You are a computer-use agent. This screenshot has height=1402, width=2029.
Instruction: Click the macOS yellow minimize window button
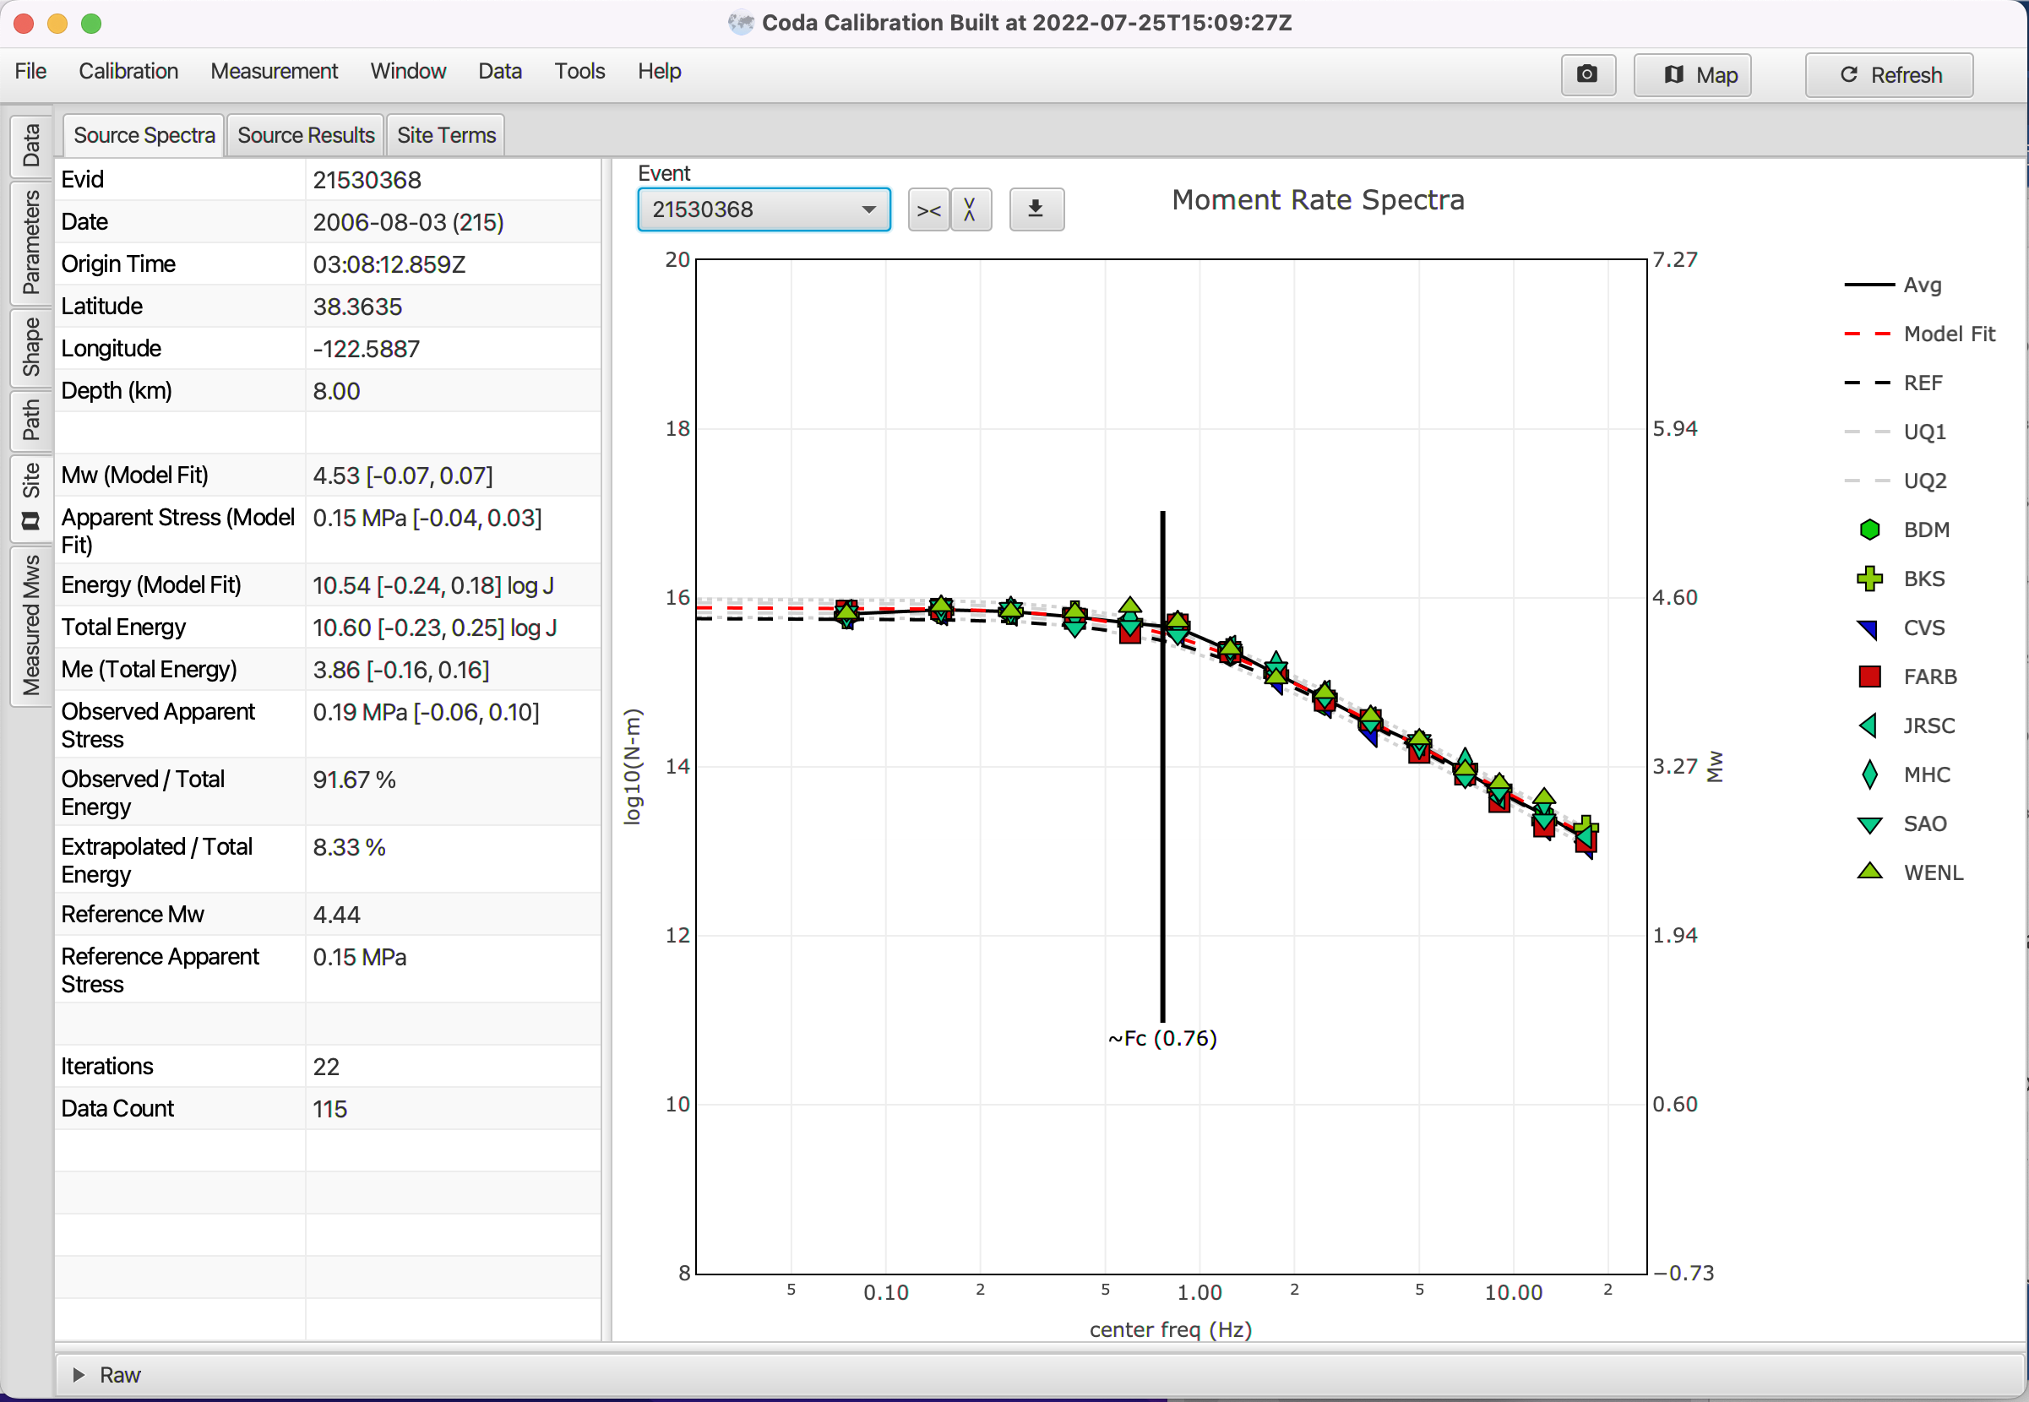pyautogui.click(x=57, y=24)
